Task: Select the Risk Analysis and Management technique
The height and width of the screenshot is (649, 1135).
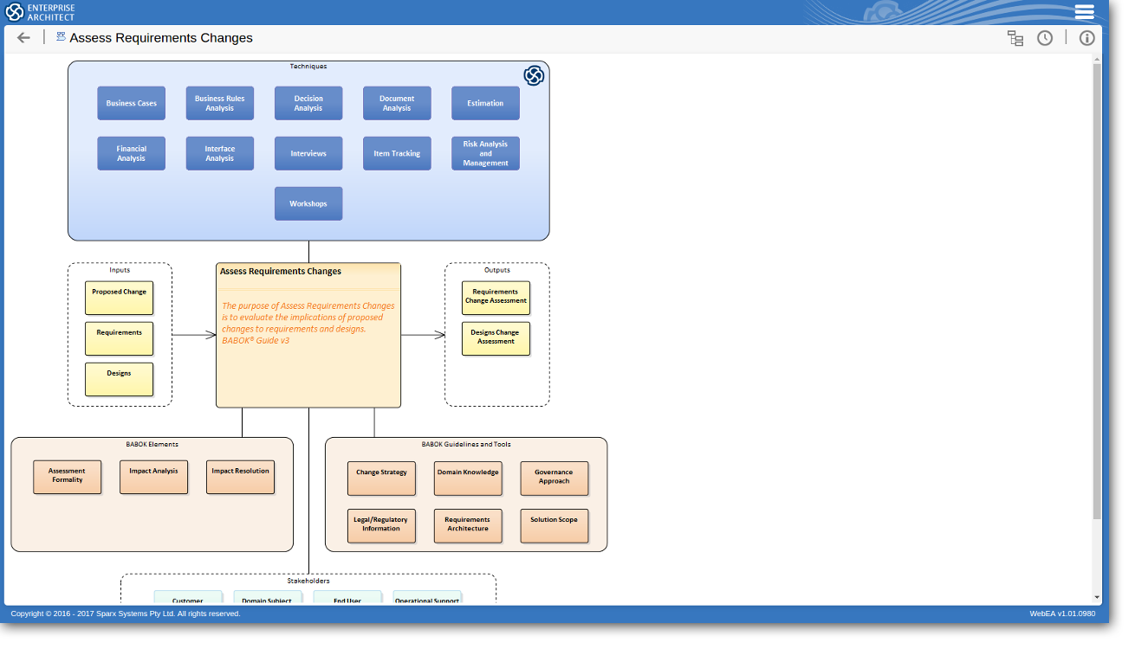Action: pos(485,153)
